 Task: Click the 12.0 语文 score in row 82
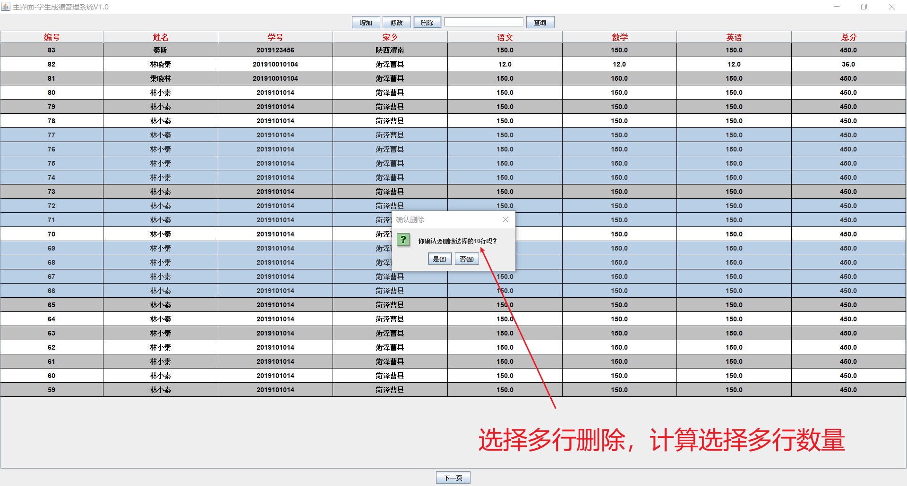coord(505,64)
